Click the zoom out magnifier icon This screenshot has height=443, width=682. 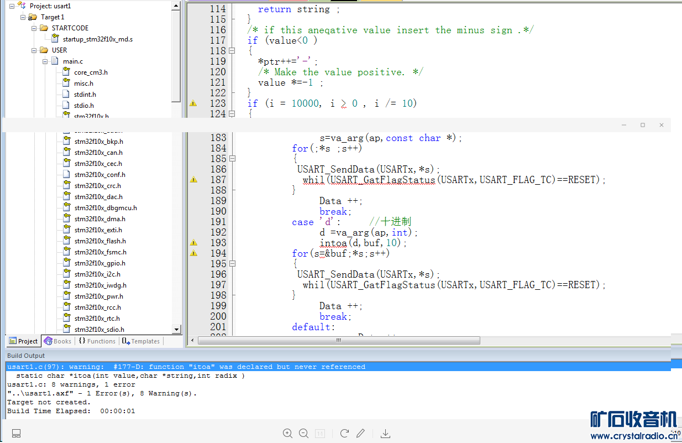(303, 434)
